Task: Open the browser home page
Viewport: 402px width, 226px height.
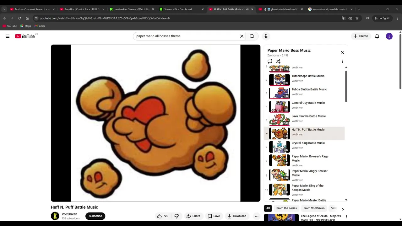Action: pyautogui.click(x=27, y=18)
